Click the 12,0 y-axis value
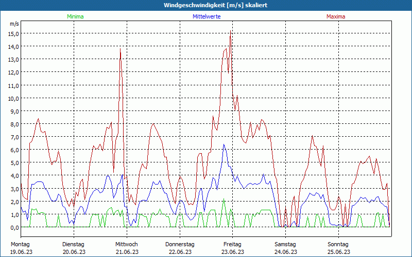The image size is (412, 257). [14, 72]
